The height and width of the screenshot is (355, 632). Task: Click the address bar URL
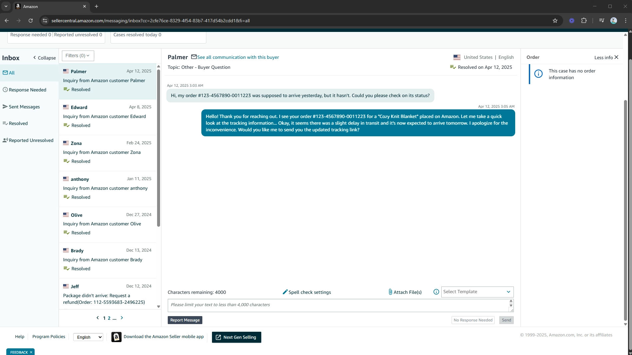click(x=150, y=21)
